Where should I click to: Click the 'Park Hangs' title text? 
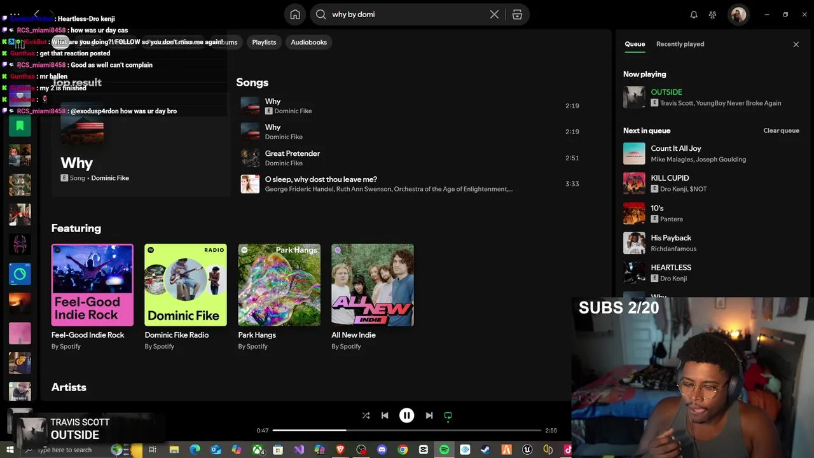coord(257,335)
